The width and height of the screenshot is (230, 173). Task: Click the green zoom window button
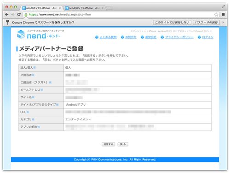[x=16, y=7]
